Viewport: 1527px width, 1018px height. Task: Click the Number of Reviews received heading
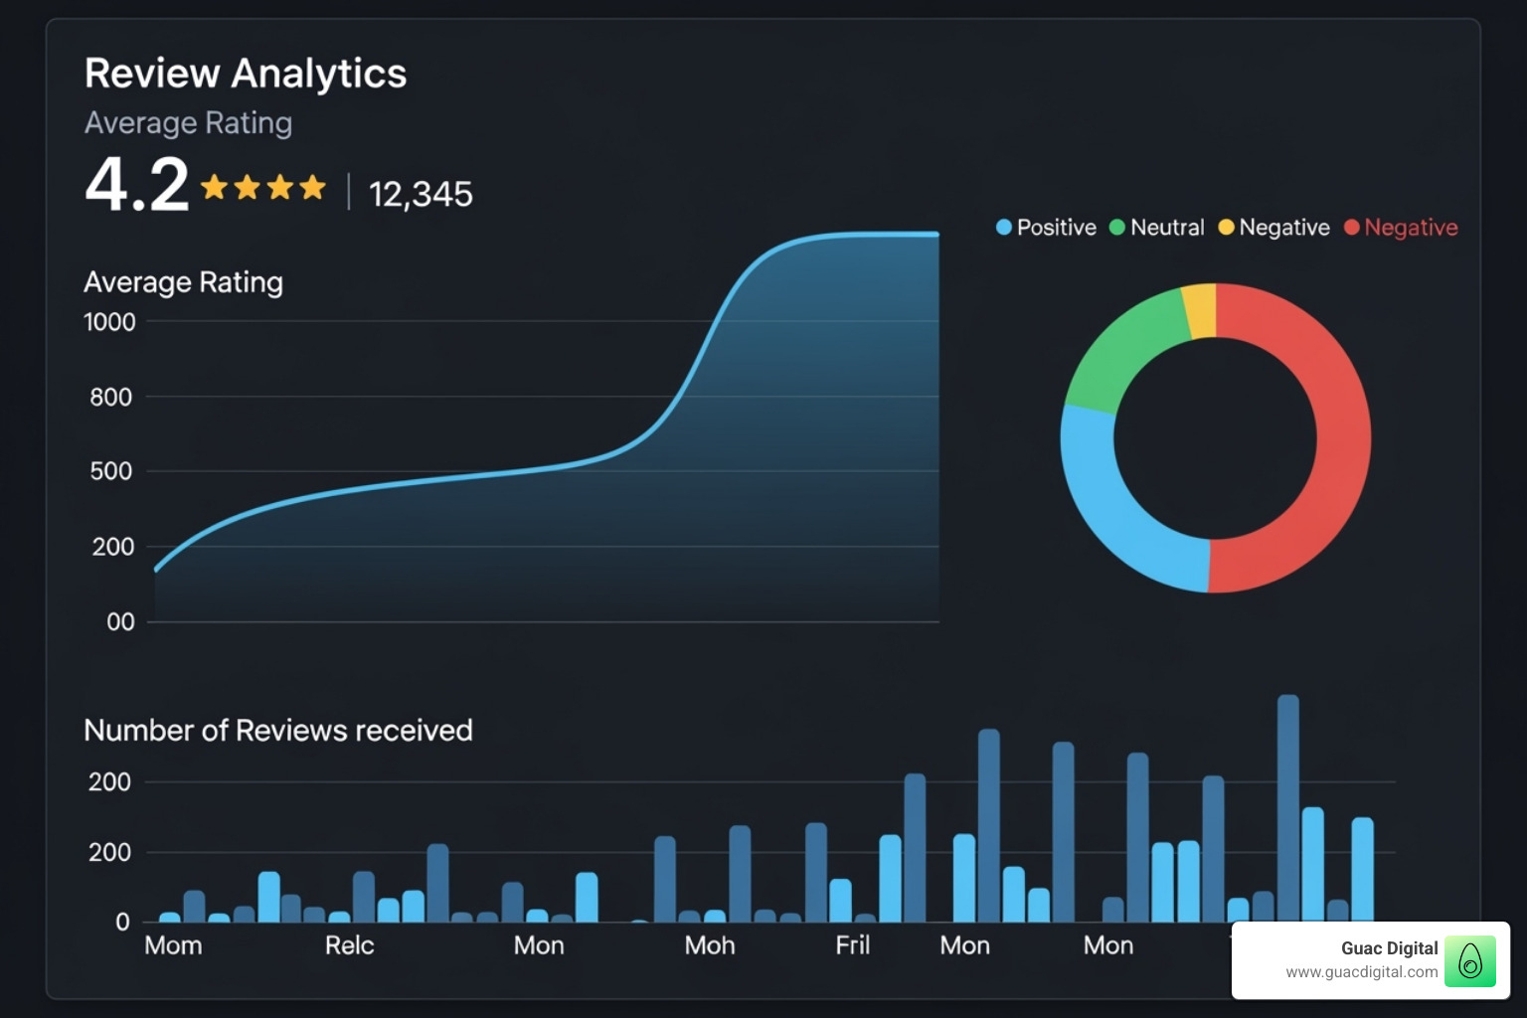click(x=278, y=731)
